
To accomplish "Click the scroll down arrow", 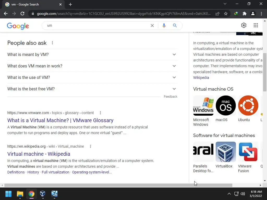I will (x=265, y=181).
